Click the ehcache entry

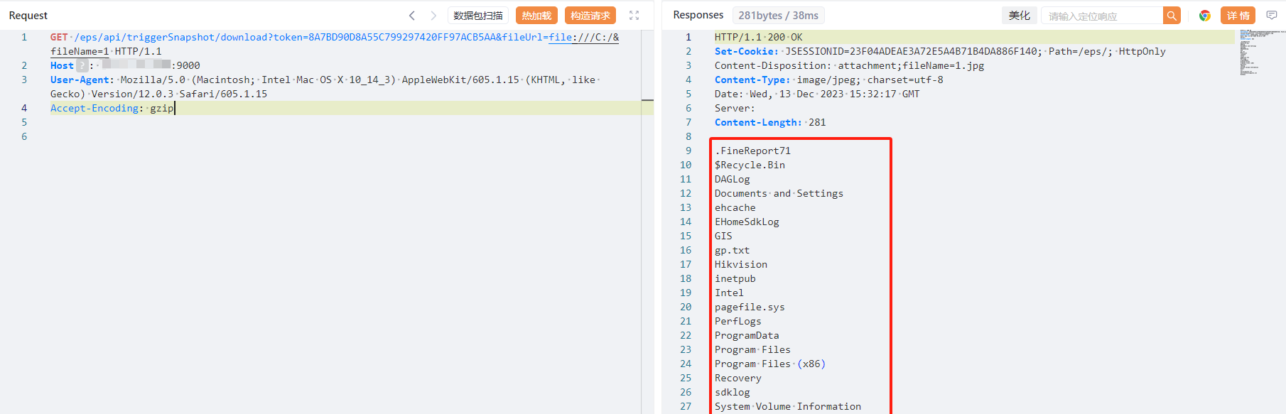(735, 207)
